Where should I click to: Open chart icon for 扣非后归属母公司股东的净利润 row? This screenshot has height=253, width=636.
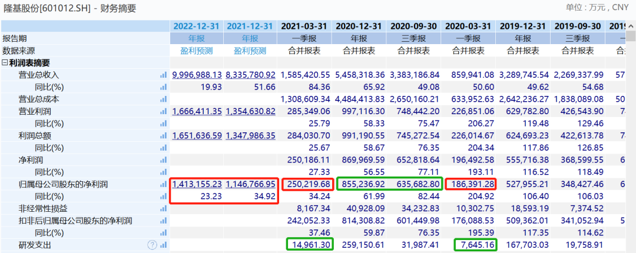[164, 221]
